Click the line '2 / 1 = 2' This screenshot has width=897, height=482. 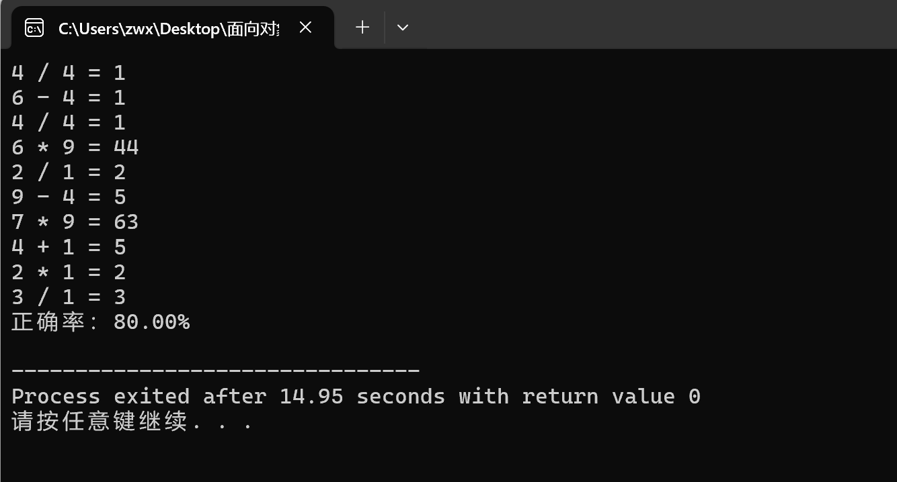coord(69,173)
